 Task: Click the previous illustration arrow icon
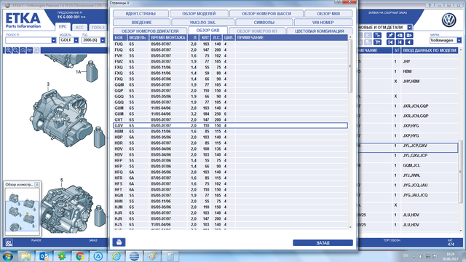pos(400,36)
